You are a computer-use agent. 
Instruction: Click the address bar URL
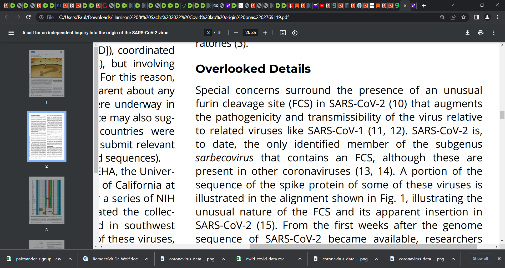point(174,17)
